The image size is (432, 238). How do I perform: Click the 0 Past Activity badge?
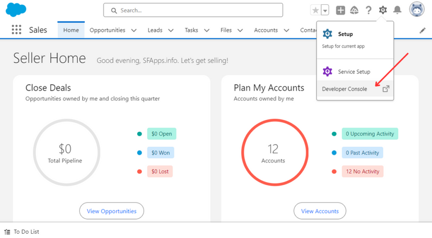(x=362, y=153)
